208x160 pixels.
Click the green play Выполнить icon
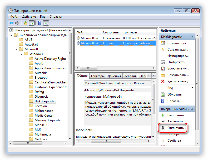163,115
